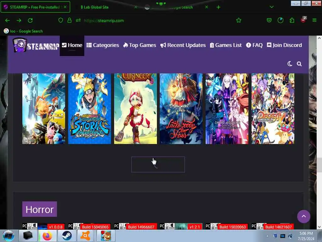Open the black box taskbar app
The width and height of the screenshot is (322, 242).
pyautogui.click(x=28, y=236)
